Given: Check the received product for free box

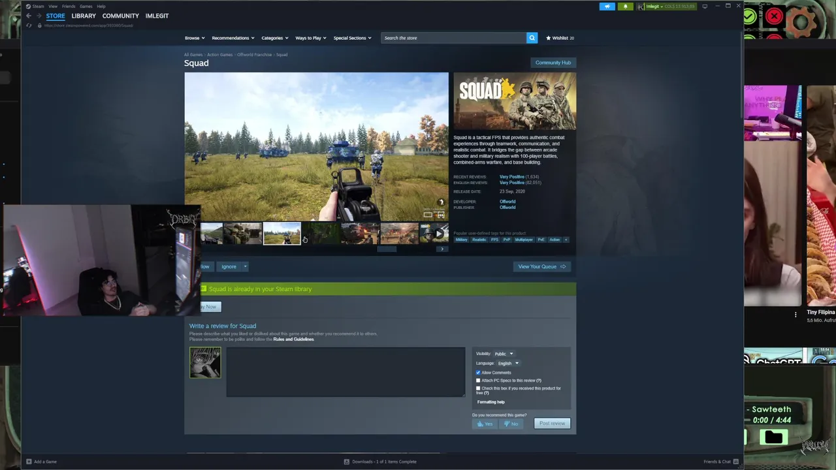Looking at the screenshot, I should click(478, 388).
